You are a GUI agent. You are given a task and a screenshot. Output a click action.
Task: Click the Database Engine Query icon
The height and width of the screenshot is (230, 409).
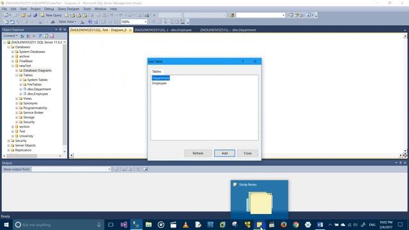click(x=67, y=15)
